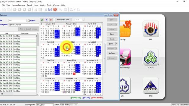The width and height of the screenshot is (189, 106).
Task: Click the ADMIN status bar entry
Action: click(x=57, y=105)
